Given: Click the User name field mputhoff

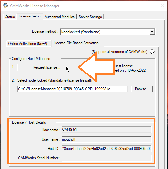Looking at the screenshot, I should click(x=106, y=139).
